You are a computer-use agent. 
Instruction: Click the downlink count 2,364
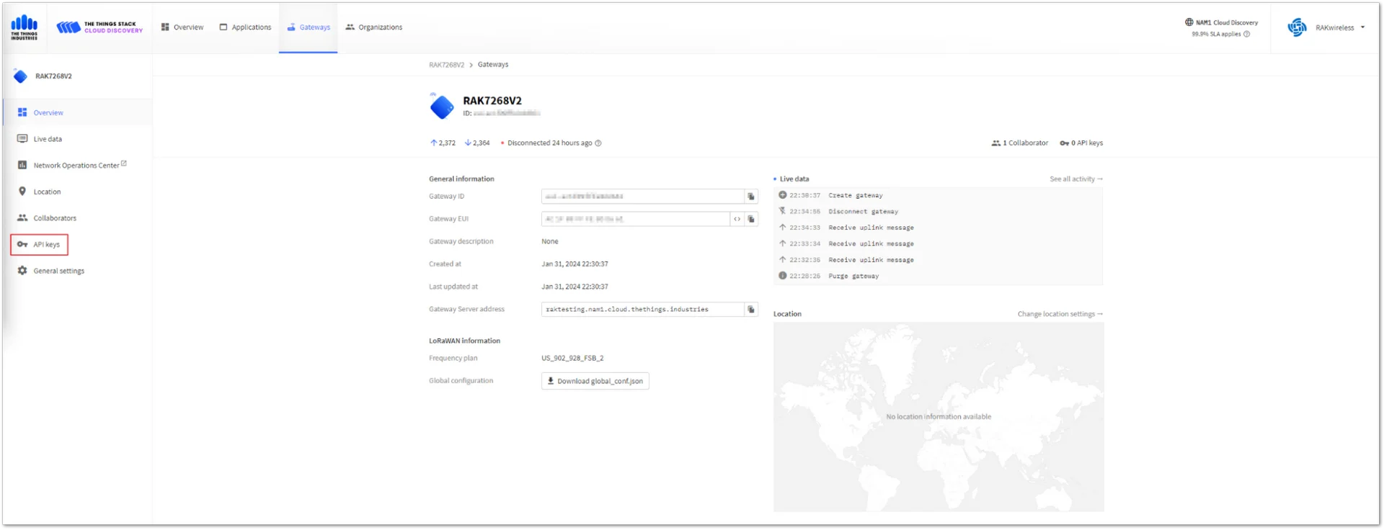click(x=477, y=143)
